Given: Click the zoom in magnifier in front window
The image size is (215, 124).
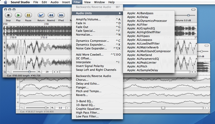Looking at the screenshot, I should 39,72.
